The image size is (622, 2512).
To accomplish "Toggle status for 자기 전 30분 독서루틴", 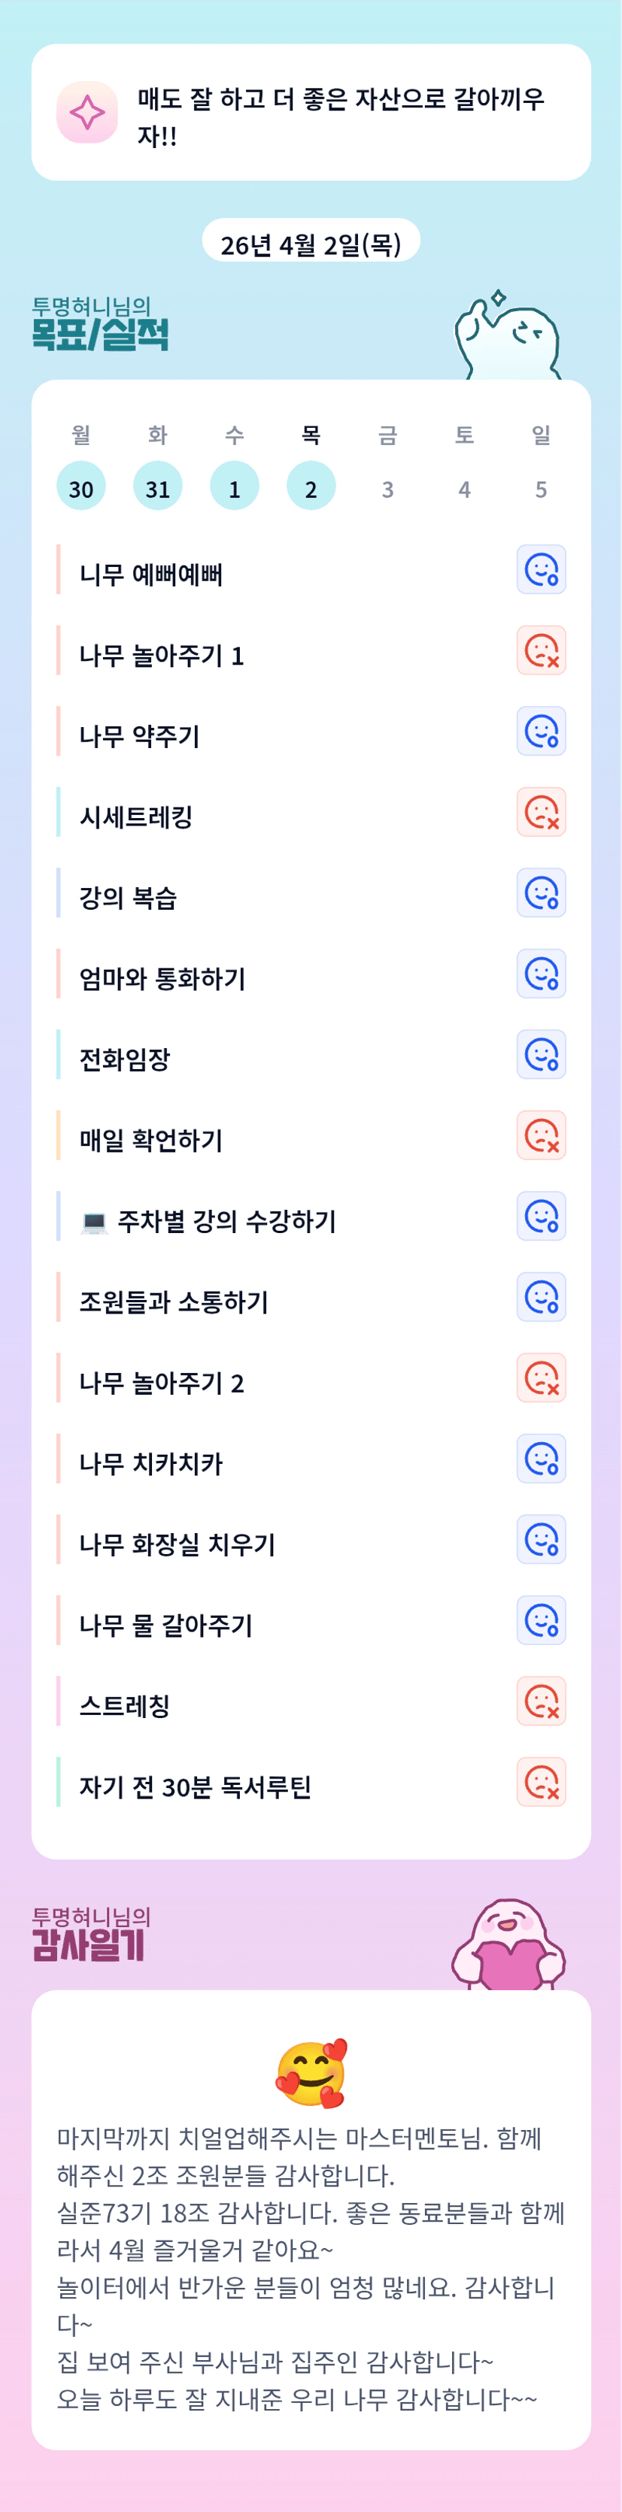I will click(541, 1783).
